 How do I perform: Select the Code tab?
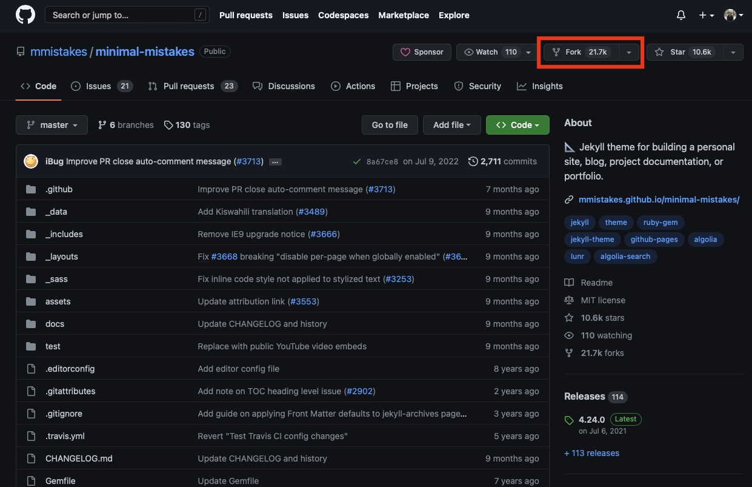38,86
